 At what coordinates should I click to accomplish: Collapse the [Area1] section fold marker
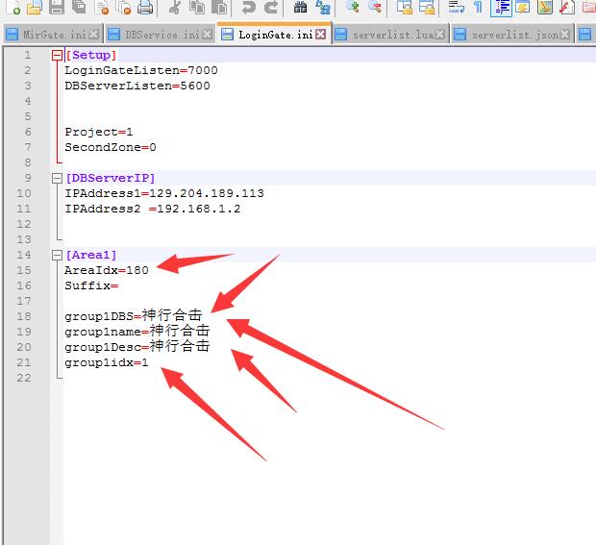(58, 256)
